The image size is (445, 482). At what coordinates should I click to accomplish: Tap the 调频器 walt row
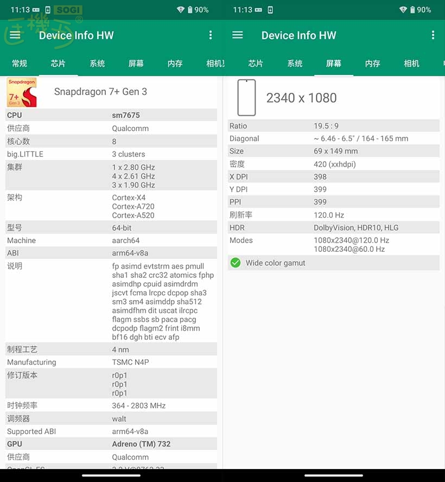pos(111,418)
